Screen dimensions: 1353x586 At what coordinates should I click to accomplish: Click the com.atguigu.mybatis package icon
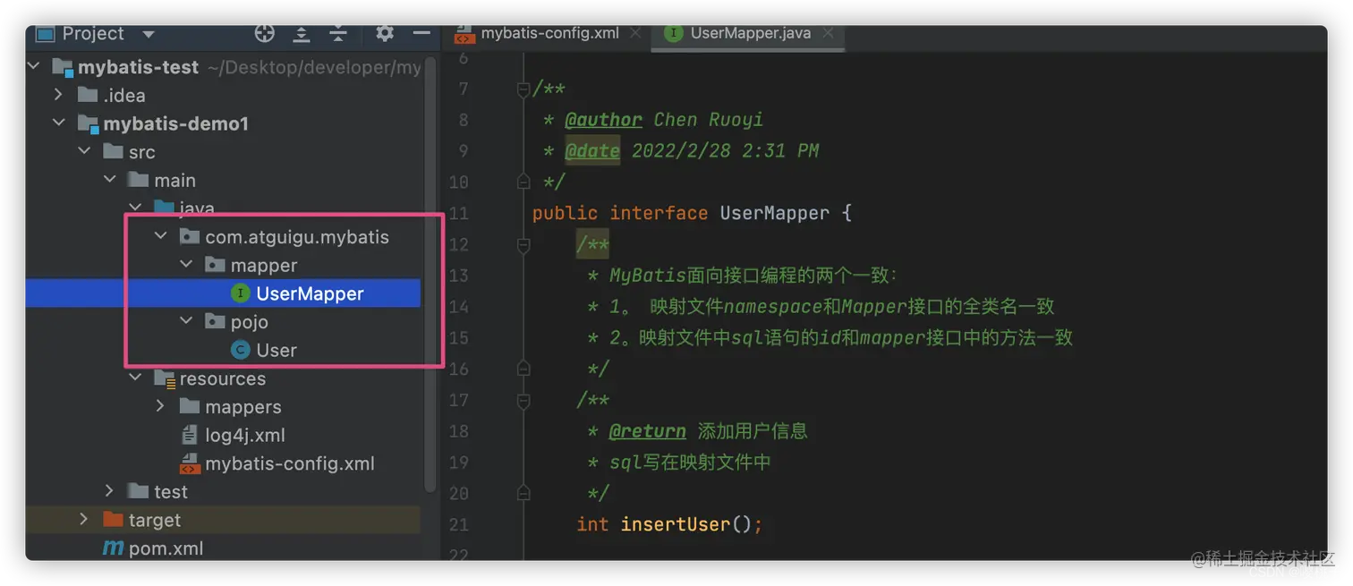coord(189,236)
